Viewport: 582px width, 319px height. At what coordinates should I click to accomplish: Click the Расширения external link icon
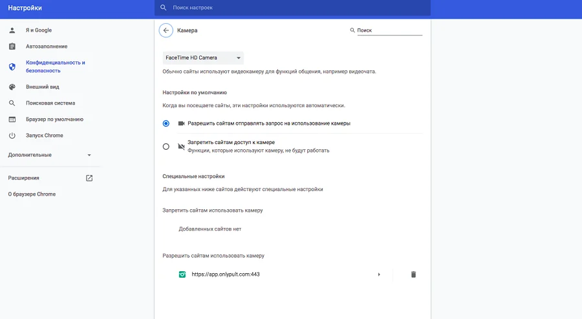coord(89,178)
